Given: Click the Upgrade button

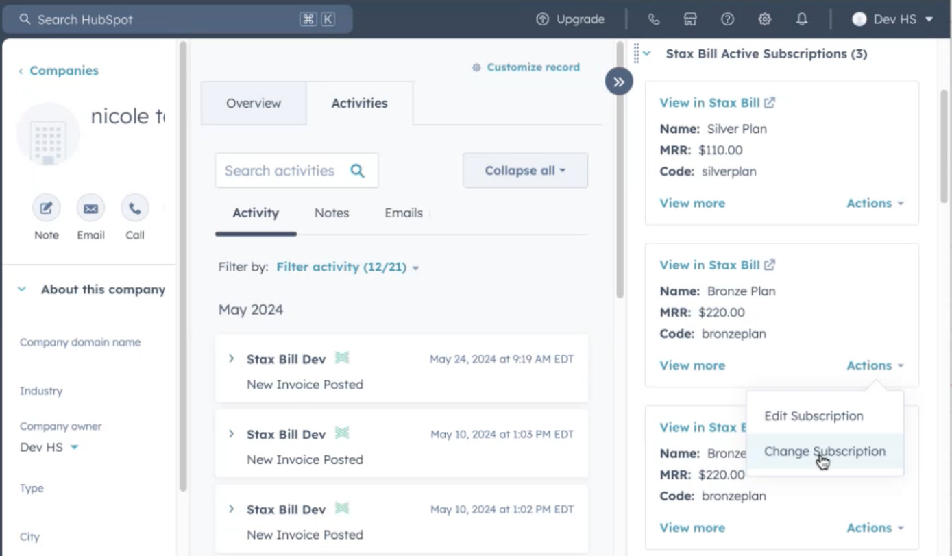Looking at the screenshot, I should pyautogui.click(x=570, y=19).
